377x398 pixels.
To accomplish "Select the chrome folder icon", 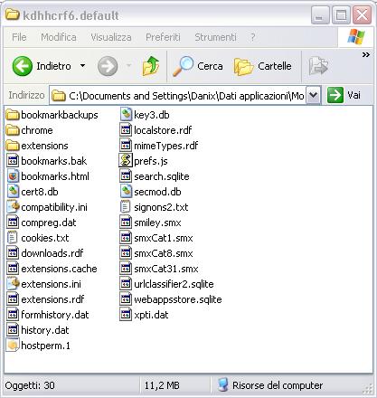I will click(13, 130).
